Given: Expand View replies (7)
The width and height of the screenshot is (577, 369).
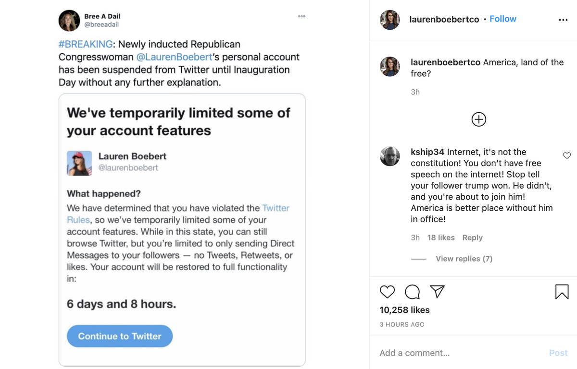Looking at the screenshot, I should pyautogui.click(x=464, y=259).
